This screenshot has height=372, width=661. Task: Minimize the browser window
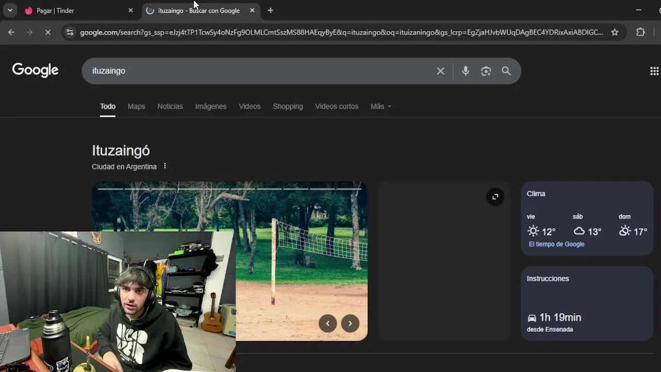point(639,10)
